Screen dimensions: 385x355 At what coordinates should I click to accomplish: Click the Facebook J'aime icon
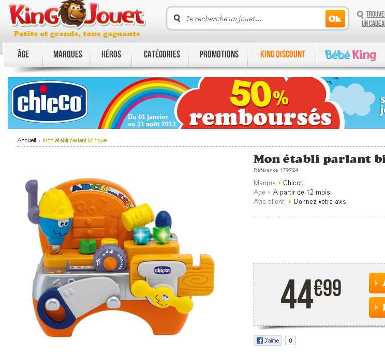260,341
